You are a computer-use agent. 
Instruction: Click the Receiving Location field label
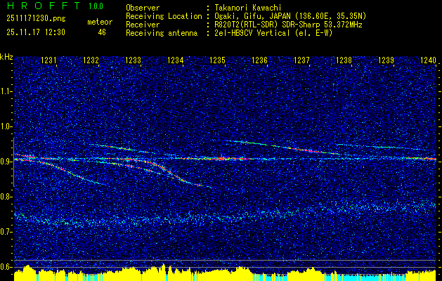click(x=164, y=16)
